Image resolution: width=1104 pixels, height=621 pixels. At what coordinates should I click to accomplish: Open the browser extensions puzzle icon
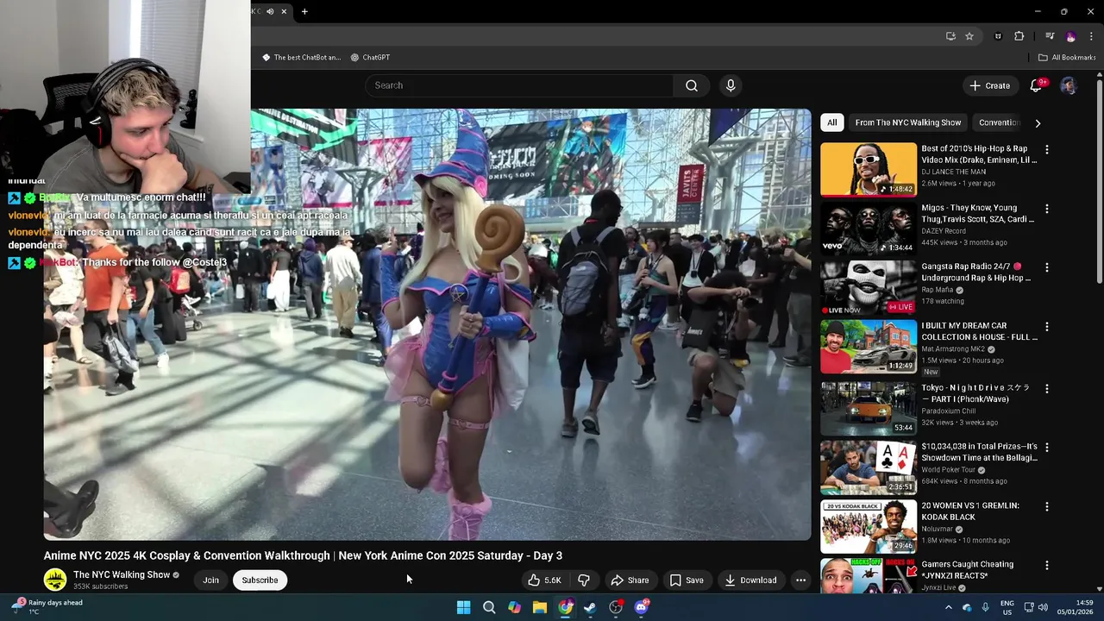(x=1019, y=36)
